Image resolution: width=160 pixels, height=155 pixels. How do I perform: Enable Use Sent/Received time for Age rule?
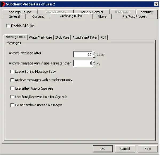point(12,97)
